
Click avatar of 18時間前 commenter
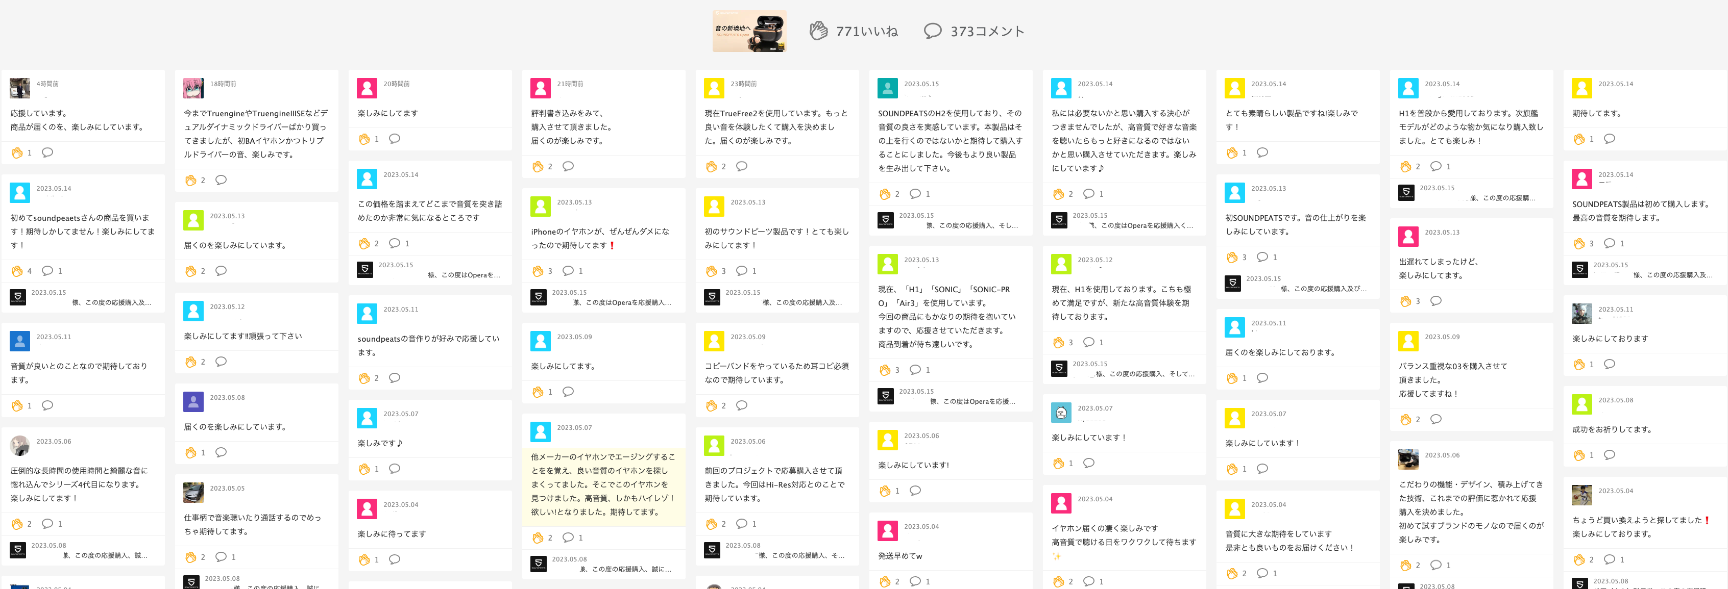click(x=193, y=88)
